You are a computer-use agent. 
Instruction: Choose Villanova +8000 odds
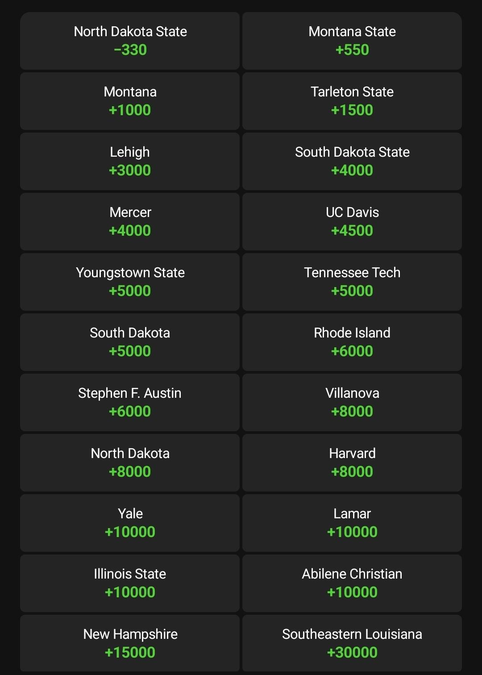352,402
